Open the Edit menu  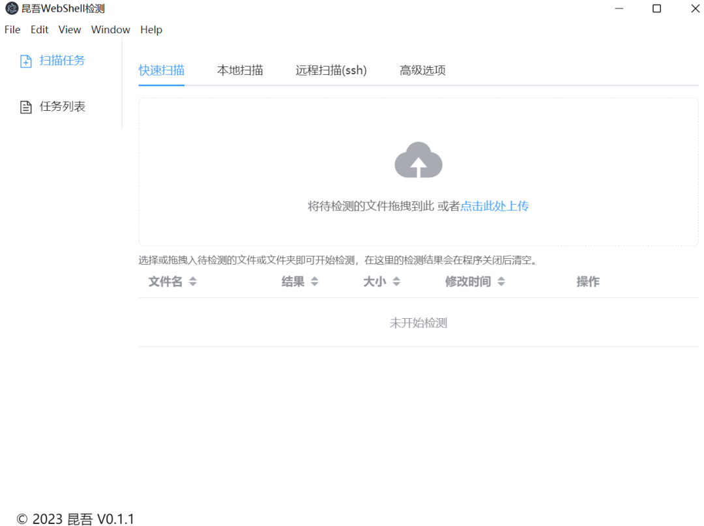(39, 29)
